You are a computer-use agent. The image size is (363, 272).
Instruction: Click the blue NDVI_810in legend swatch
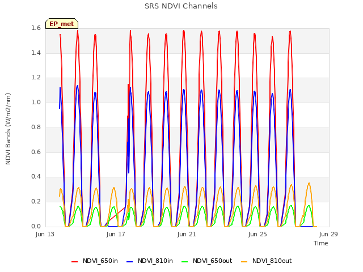(x=130, y=262)
